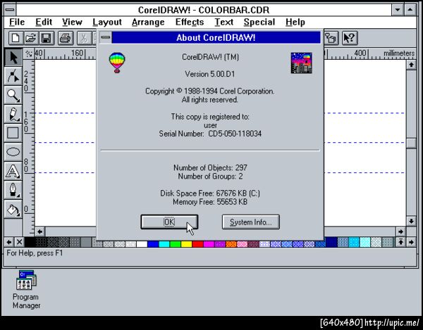Pick the blue color swatch
The width and height of the screenshot is (423, 330).
tap(153, 244)
